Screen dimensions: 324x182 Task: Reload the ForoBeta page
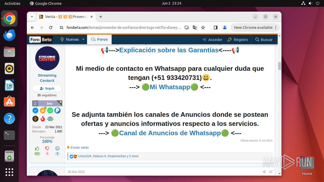(51, 28)
